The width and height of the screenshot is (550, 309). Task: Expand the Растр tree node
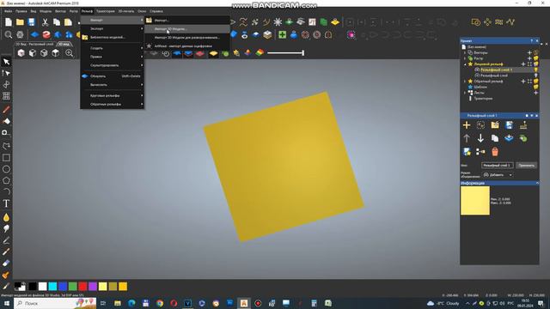tap(465, 58)
